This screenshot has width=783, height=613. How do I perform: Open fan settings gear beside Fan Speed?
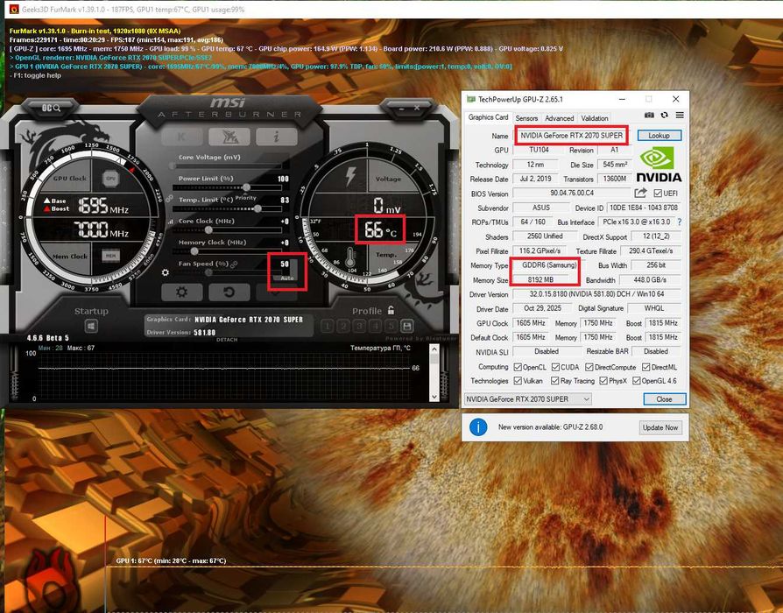(166, 272)
